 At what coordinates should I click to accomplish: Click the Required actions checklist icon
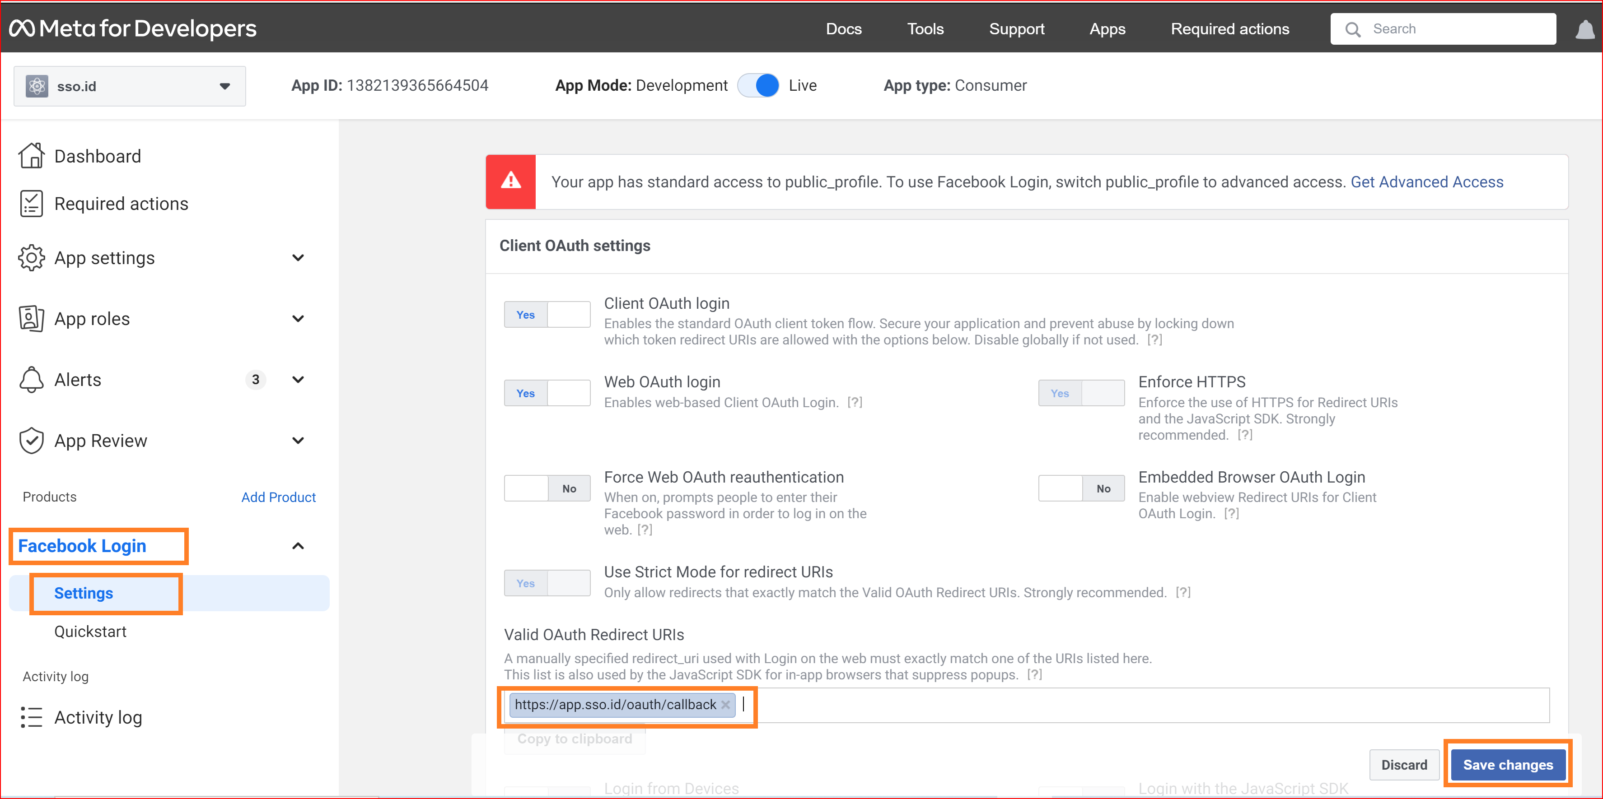[31, 203]
